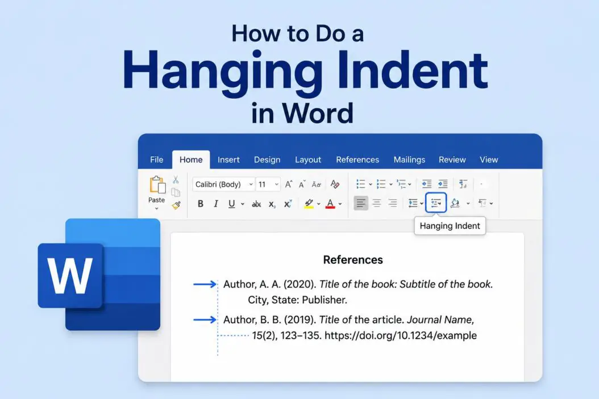Image resolution: width=599 pixels, height=399 pixels.
Task: Toggle Subscript formatting
Action: click(272, 204)
